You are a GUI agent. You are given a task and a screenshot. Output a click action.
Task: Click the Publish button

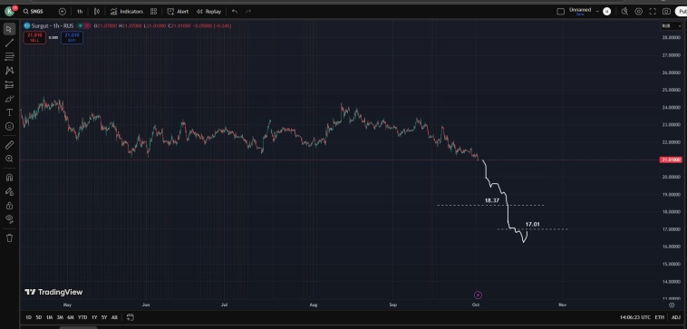pyautogui.click(x=682, y=12)
